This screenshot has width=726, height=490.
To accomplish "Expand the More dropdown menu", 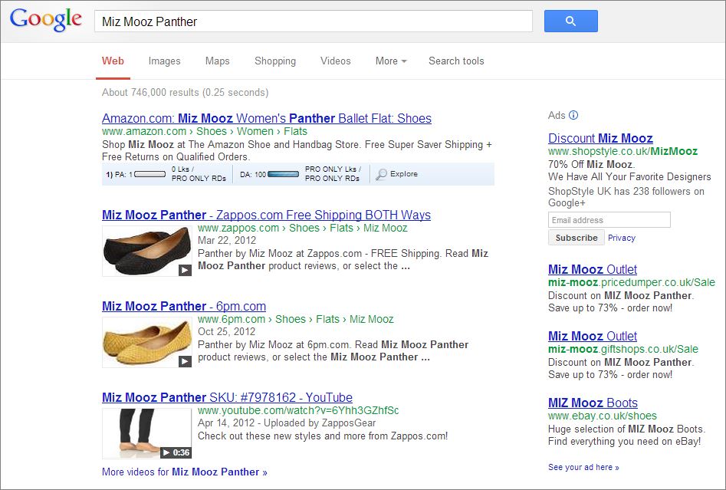I will pyautogui.click(x=391, y=61).
